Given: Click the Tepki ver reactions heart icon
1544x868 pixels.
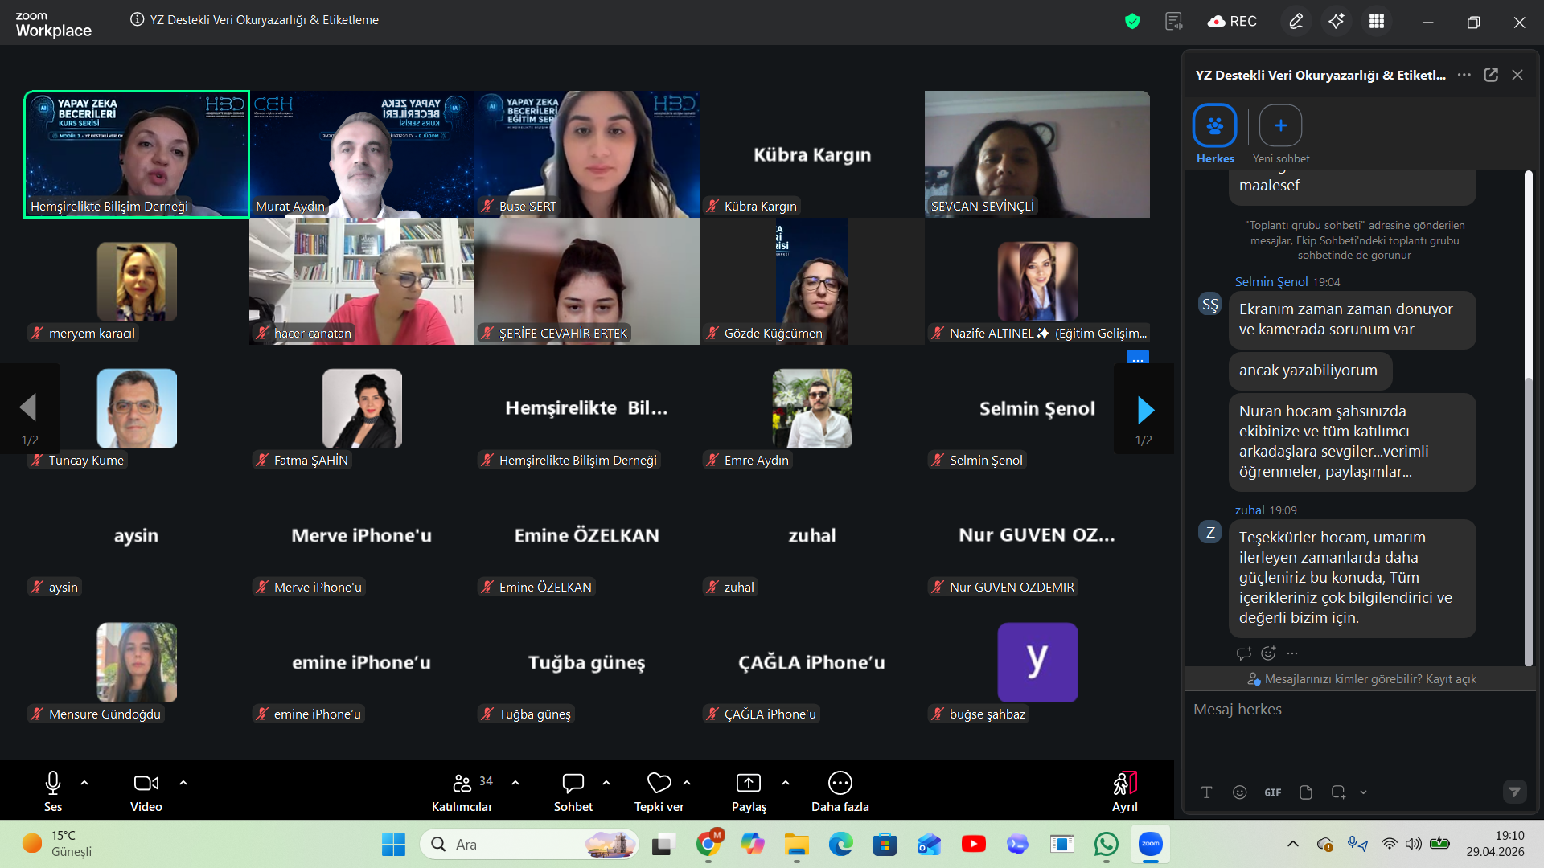Looking at the screenshot, I should pyautogui.click(x=659, y=783).
